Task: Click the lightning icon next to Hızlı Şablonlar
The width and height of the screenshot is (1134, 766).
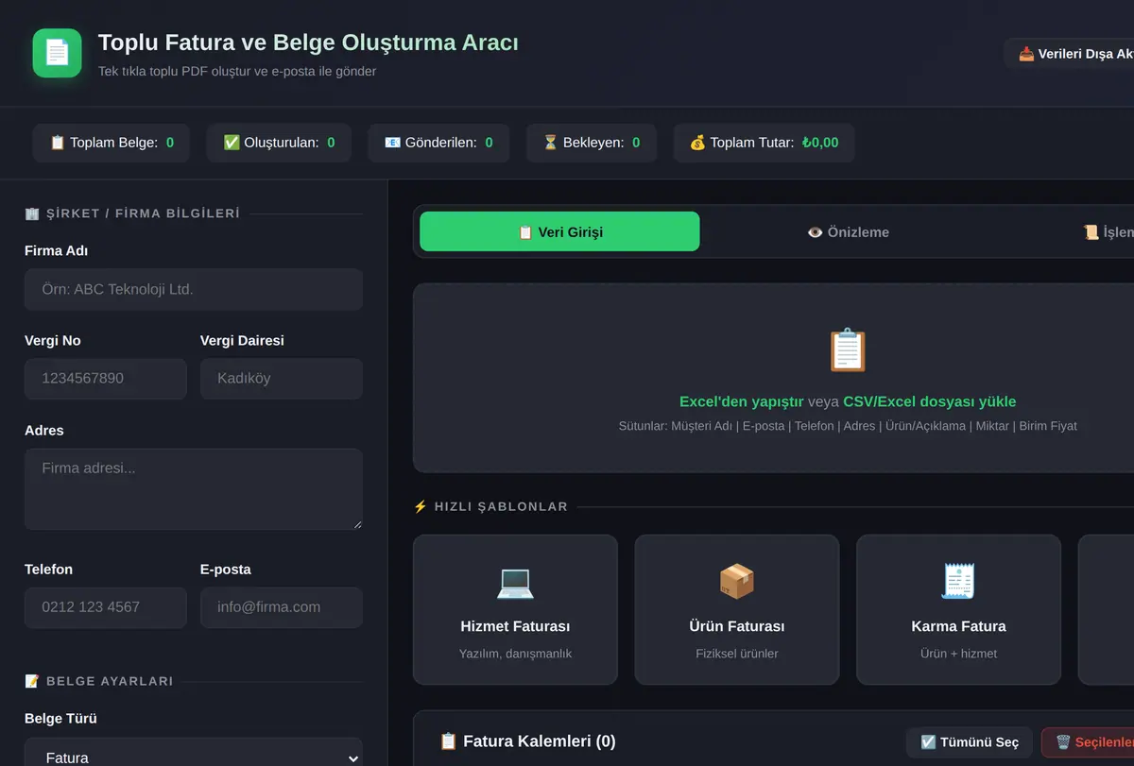Action: click(421, 506)
